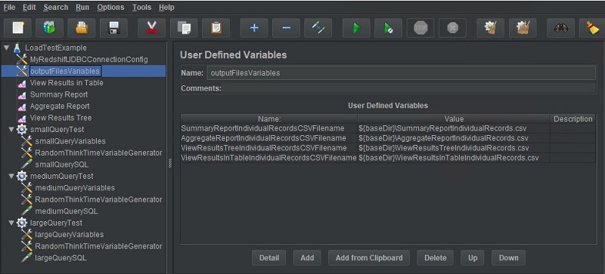Collapse the LoadTestExample tree node

6,48
